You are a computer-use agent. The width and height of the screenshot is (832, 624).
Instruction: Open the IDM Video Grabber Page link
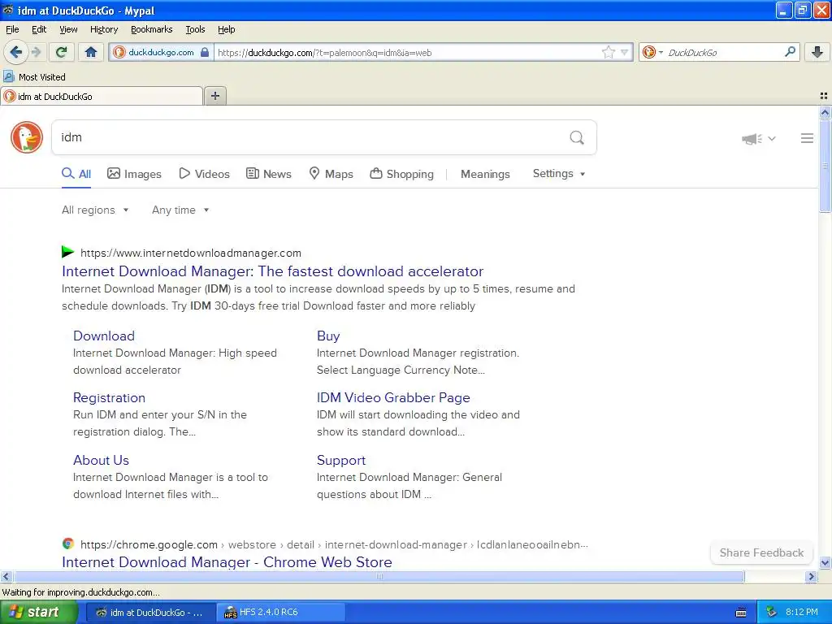click(393, 398)
